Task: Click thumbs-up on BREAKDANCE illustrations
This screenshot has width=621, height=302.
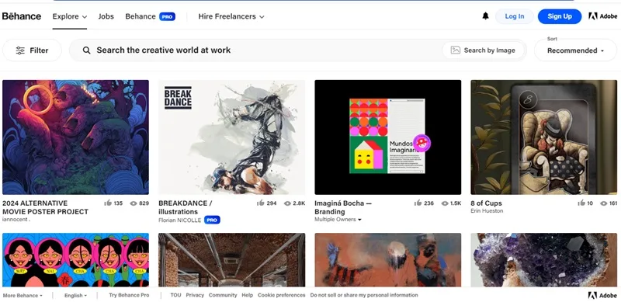Action: click(260, 203)
